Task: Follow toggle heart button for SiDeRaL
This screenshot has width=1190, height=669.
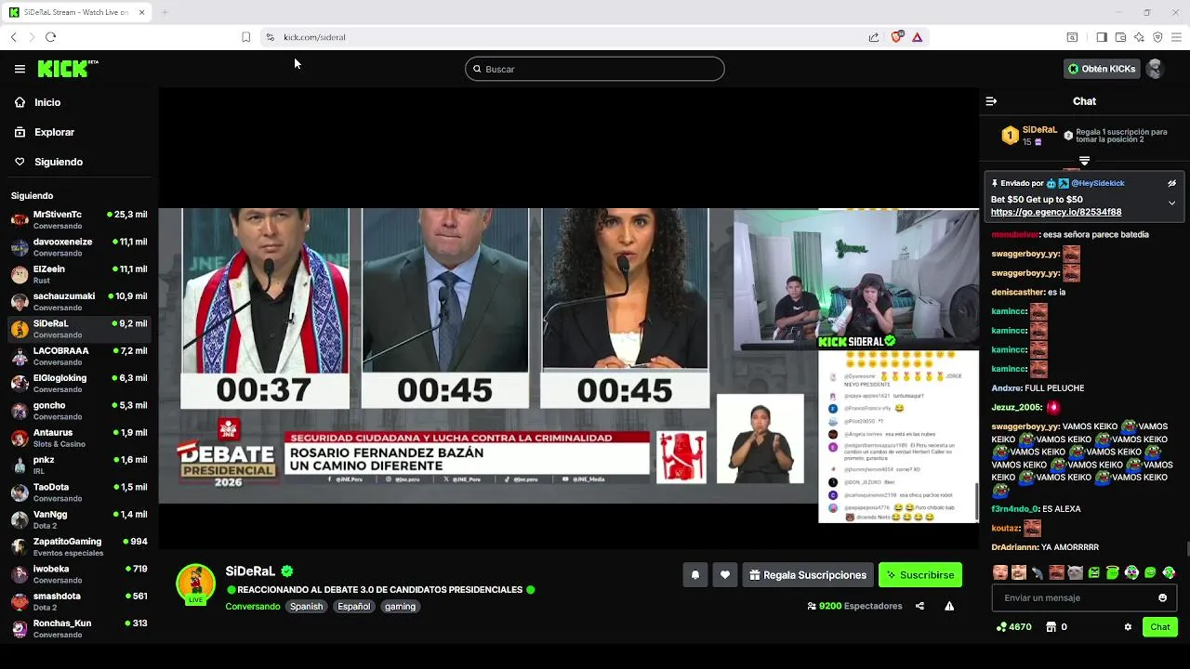Action: click(x=725, y=575)
